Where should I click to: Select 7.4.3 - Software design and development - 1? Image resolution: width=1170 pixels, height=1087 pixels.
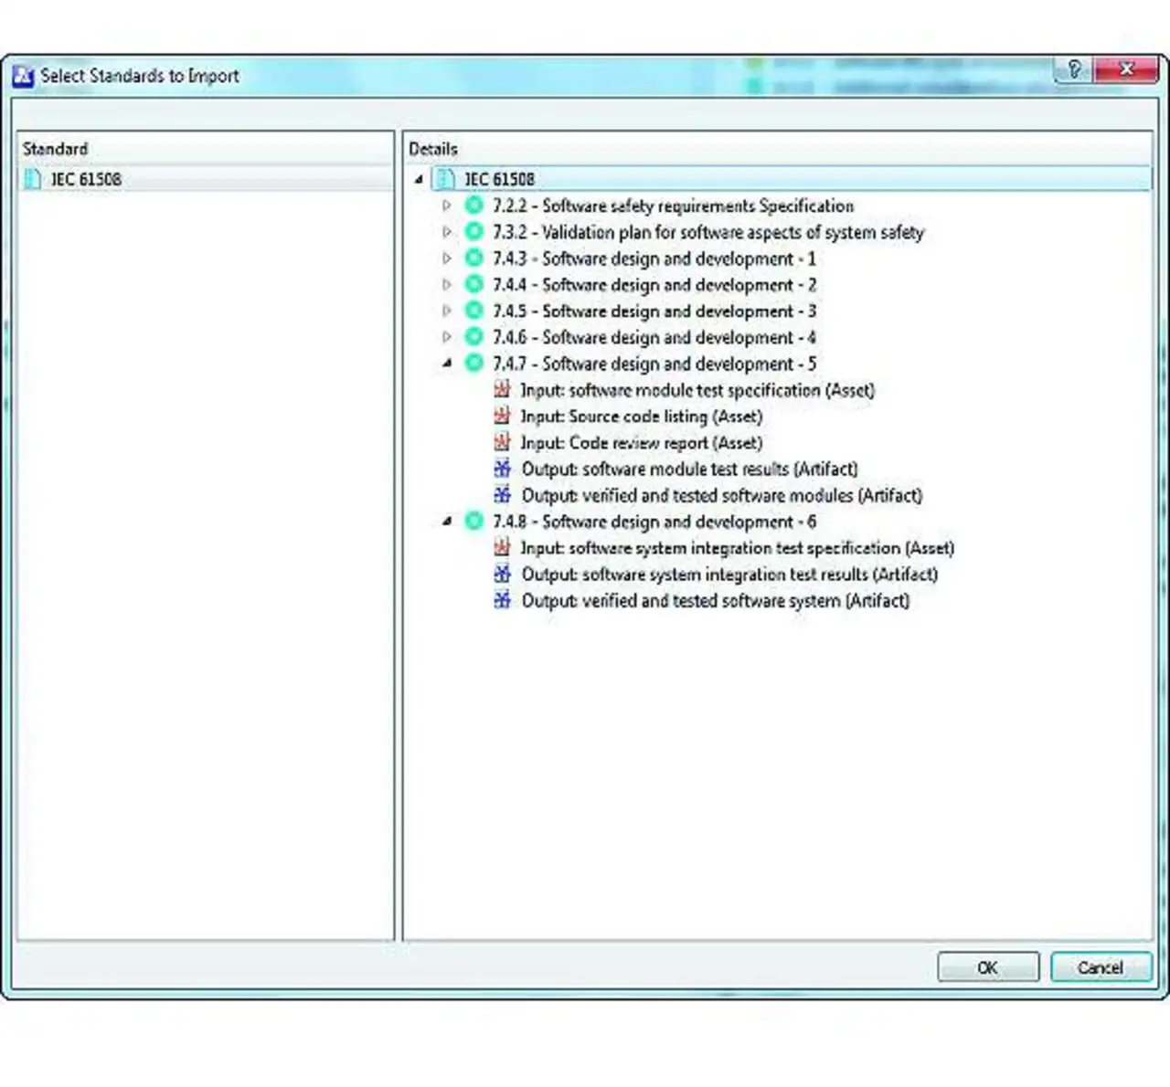(x=654, y=259)
